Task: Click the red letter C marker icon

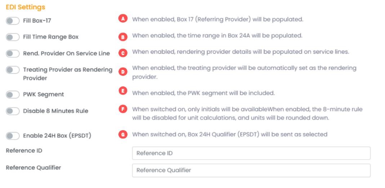Action: 123,53
